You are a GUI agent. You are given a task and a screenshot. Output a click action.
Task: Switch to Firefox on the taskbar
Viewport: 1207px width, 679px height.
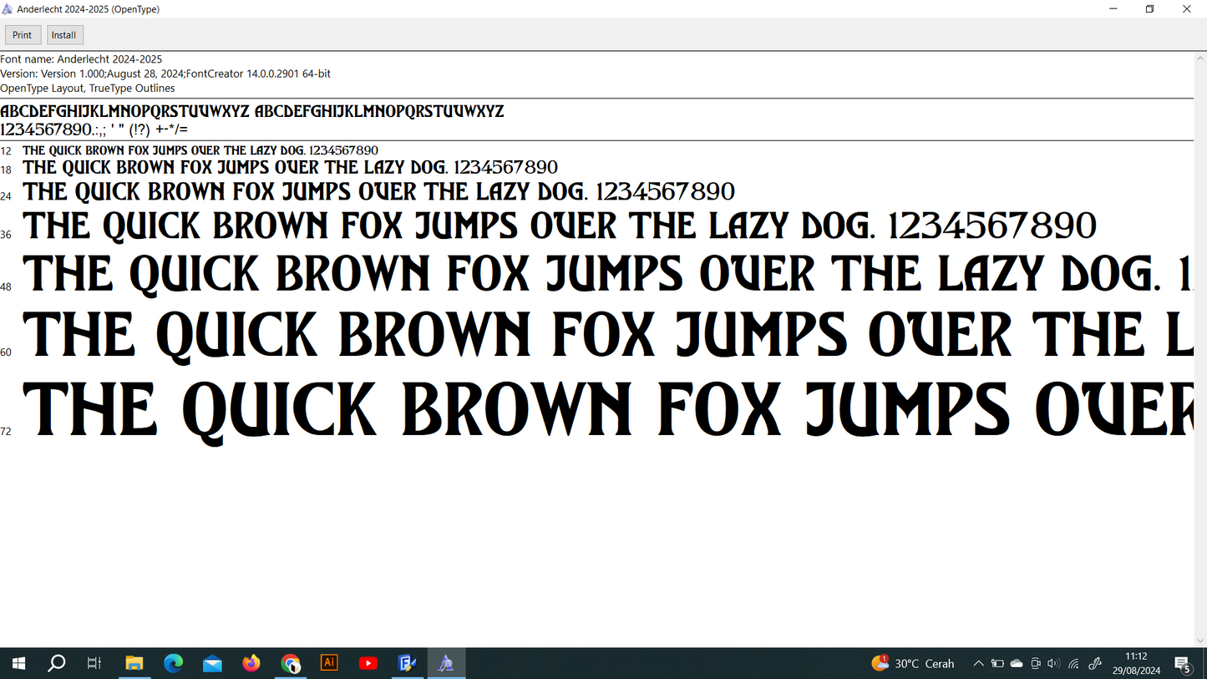251,664
